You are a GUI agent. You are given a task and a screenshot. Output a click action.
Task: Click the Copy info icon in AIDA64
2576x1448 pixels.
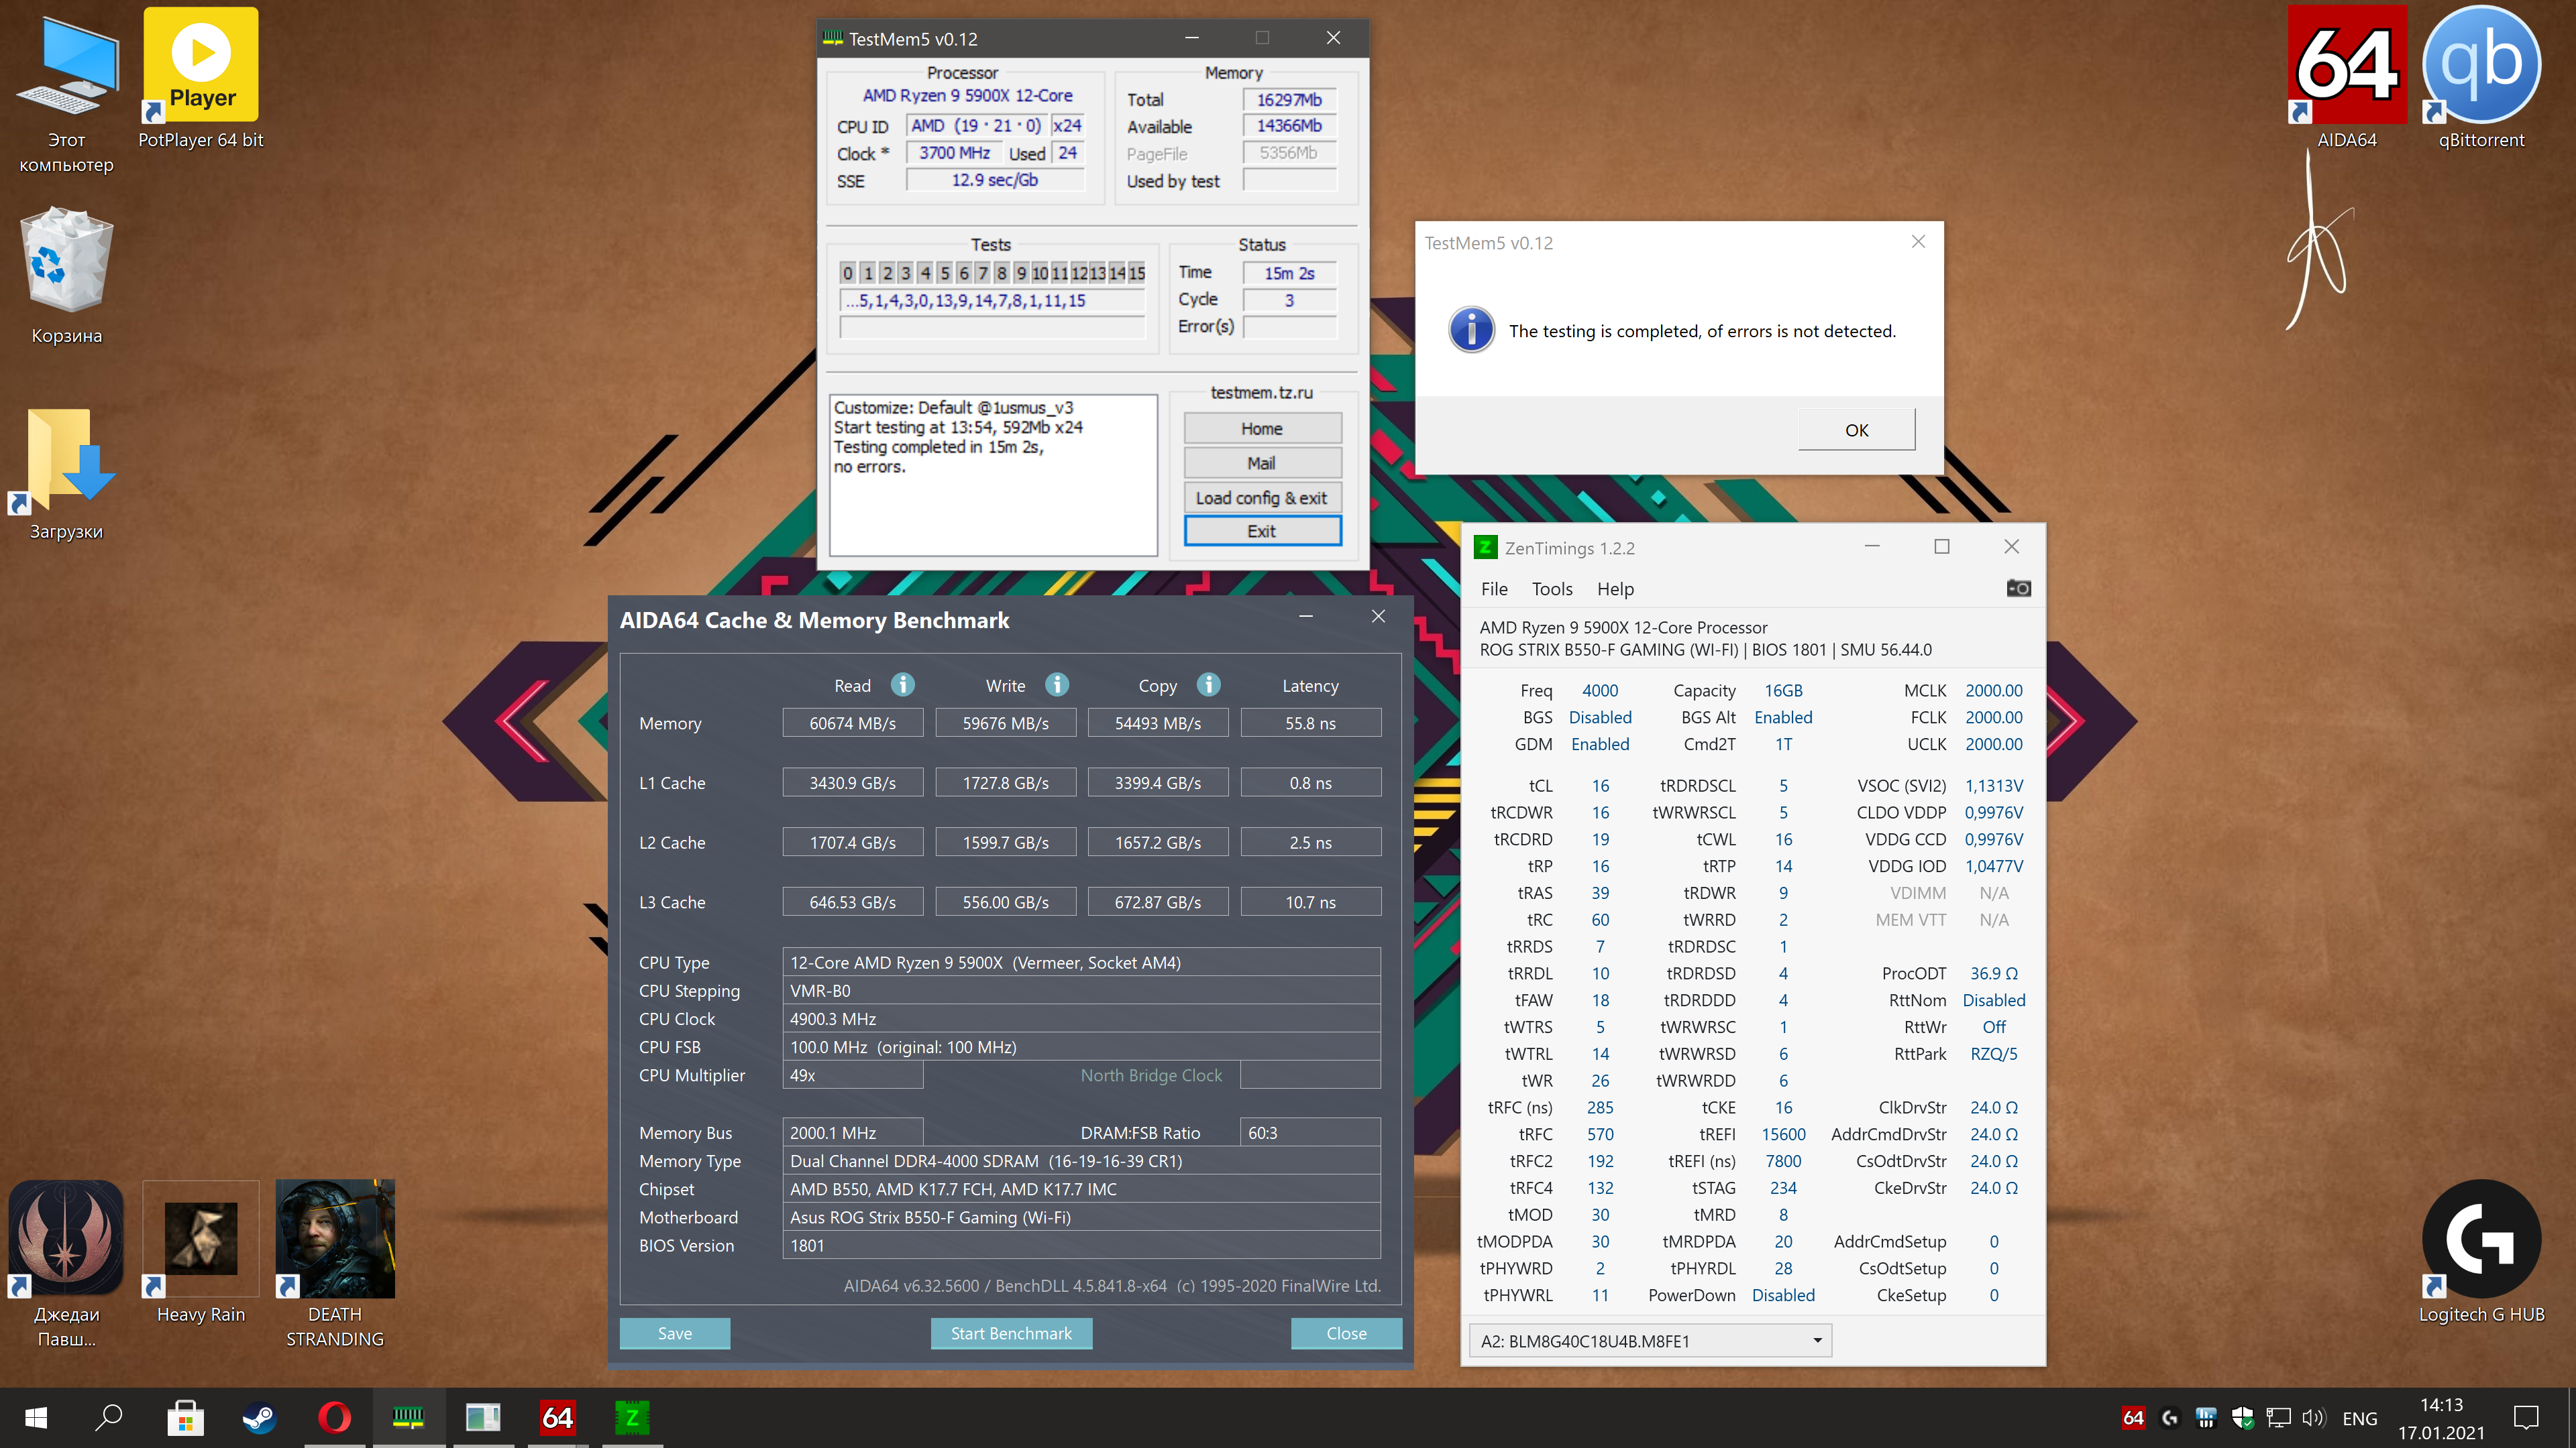(1208, 684)
